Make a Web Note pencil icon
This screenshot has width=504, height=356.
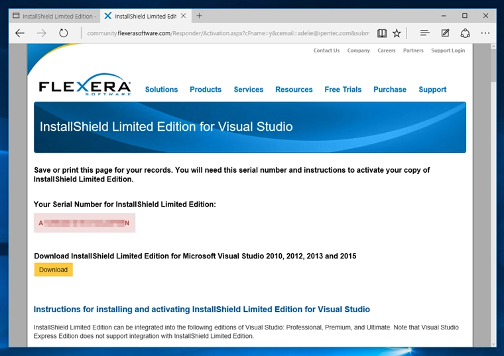(445, 33)
